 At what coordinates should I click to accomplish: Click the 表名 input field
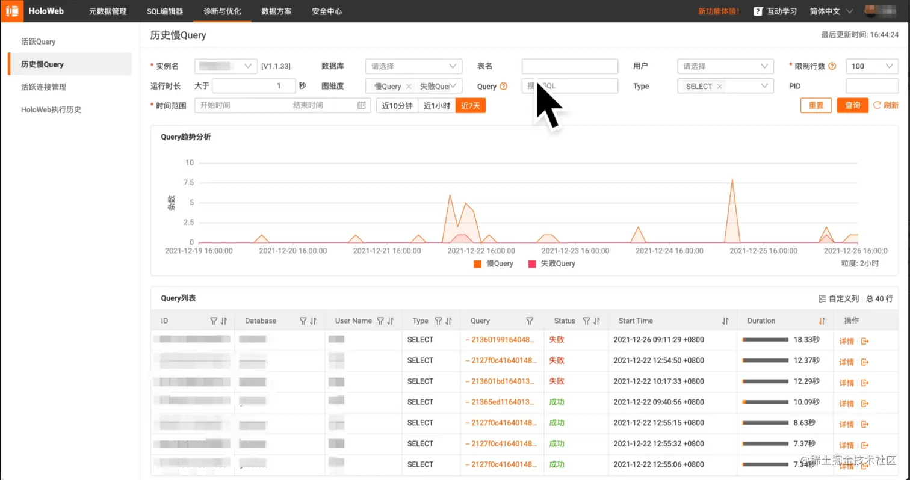coord(570,66)
